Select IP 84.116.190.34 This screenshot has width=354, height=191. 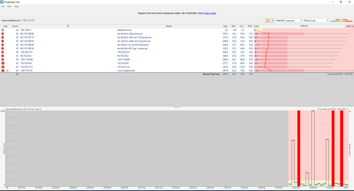click(x=27, y=49)
